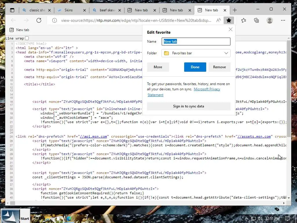The image size is (297, 223).
Task: Open the network status tray icon
Action: tap(253, 219)
